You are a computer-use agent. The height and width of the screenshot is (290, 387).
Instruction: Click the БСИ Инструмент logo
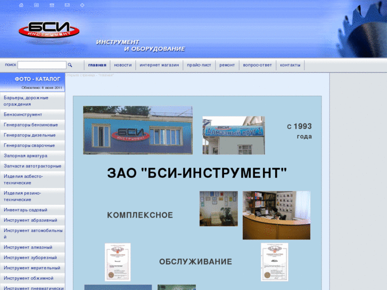tap(49, 30)
